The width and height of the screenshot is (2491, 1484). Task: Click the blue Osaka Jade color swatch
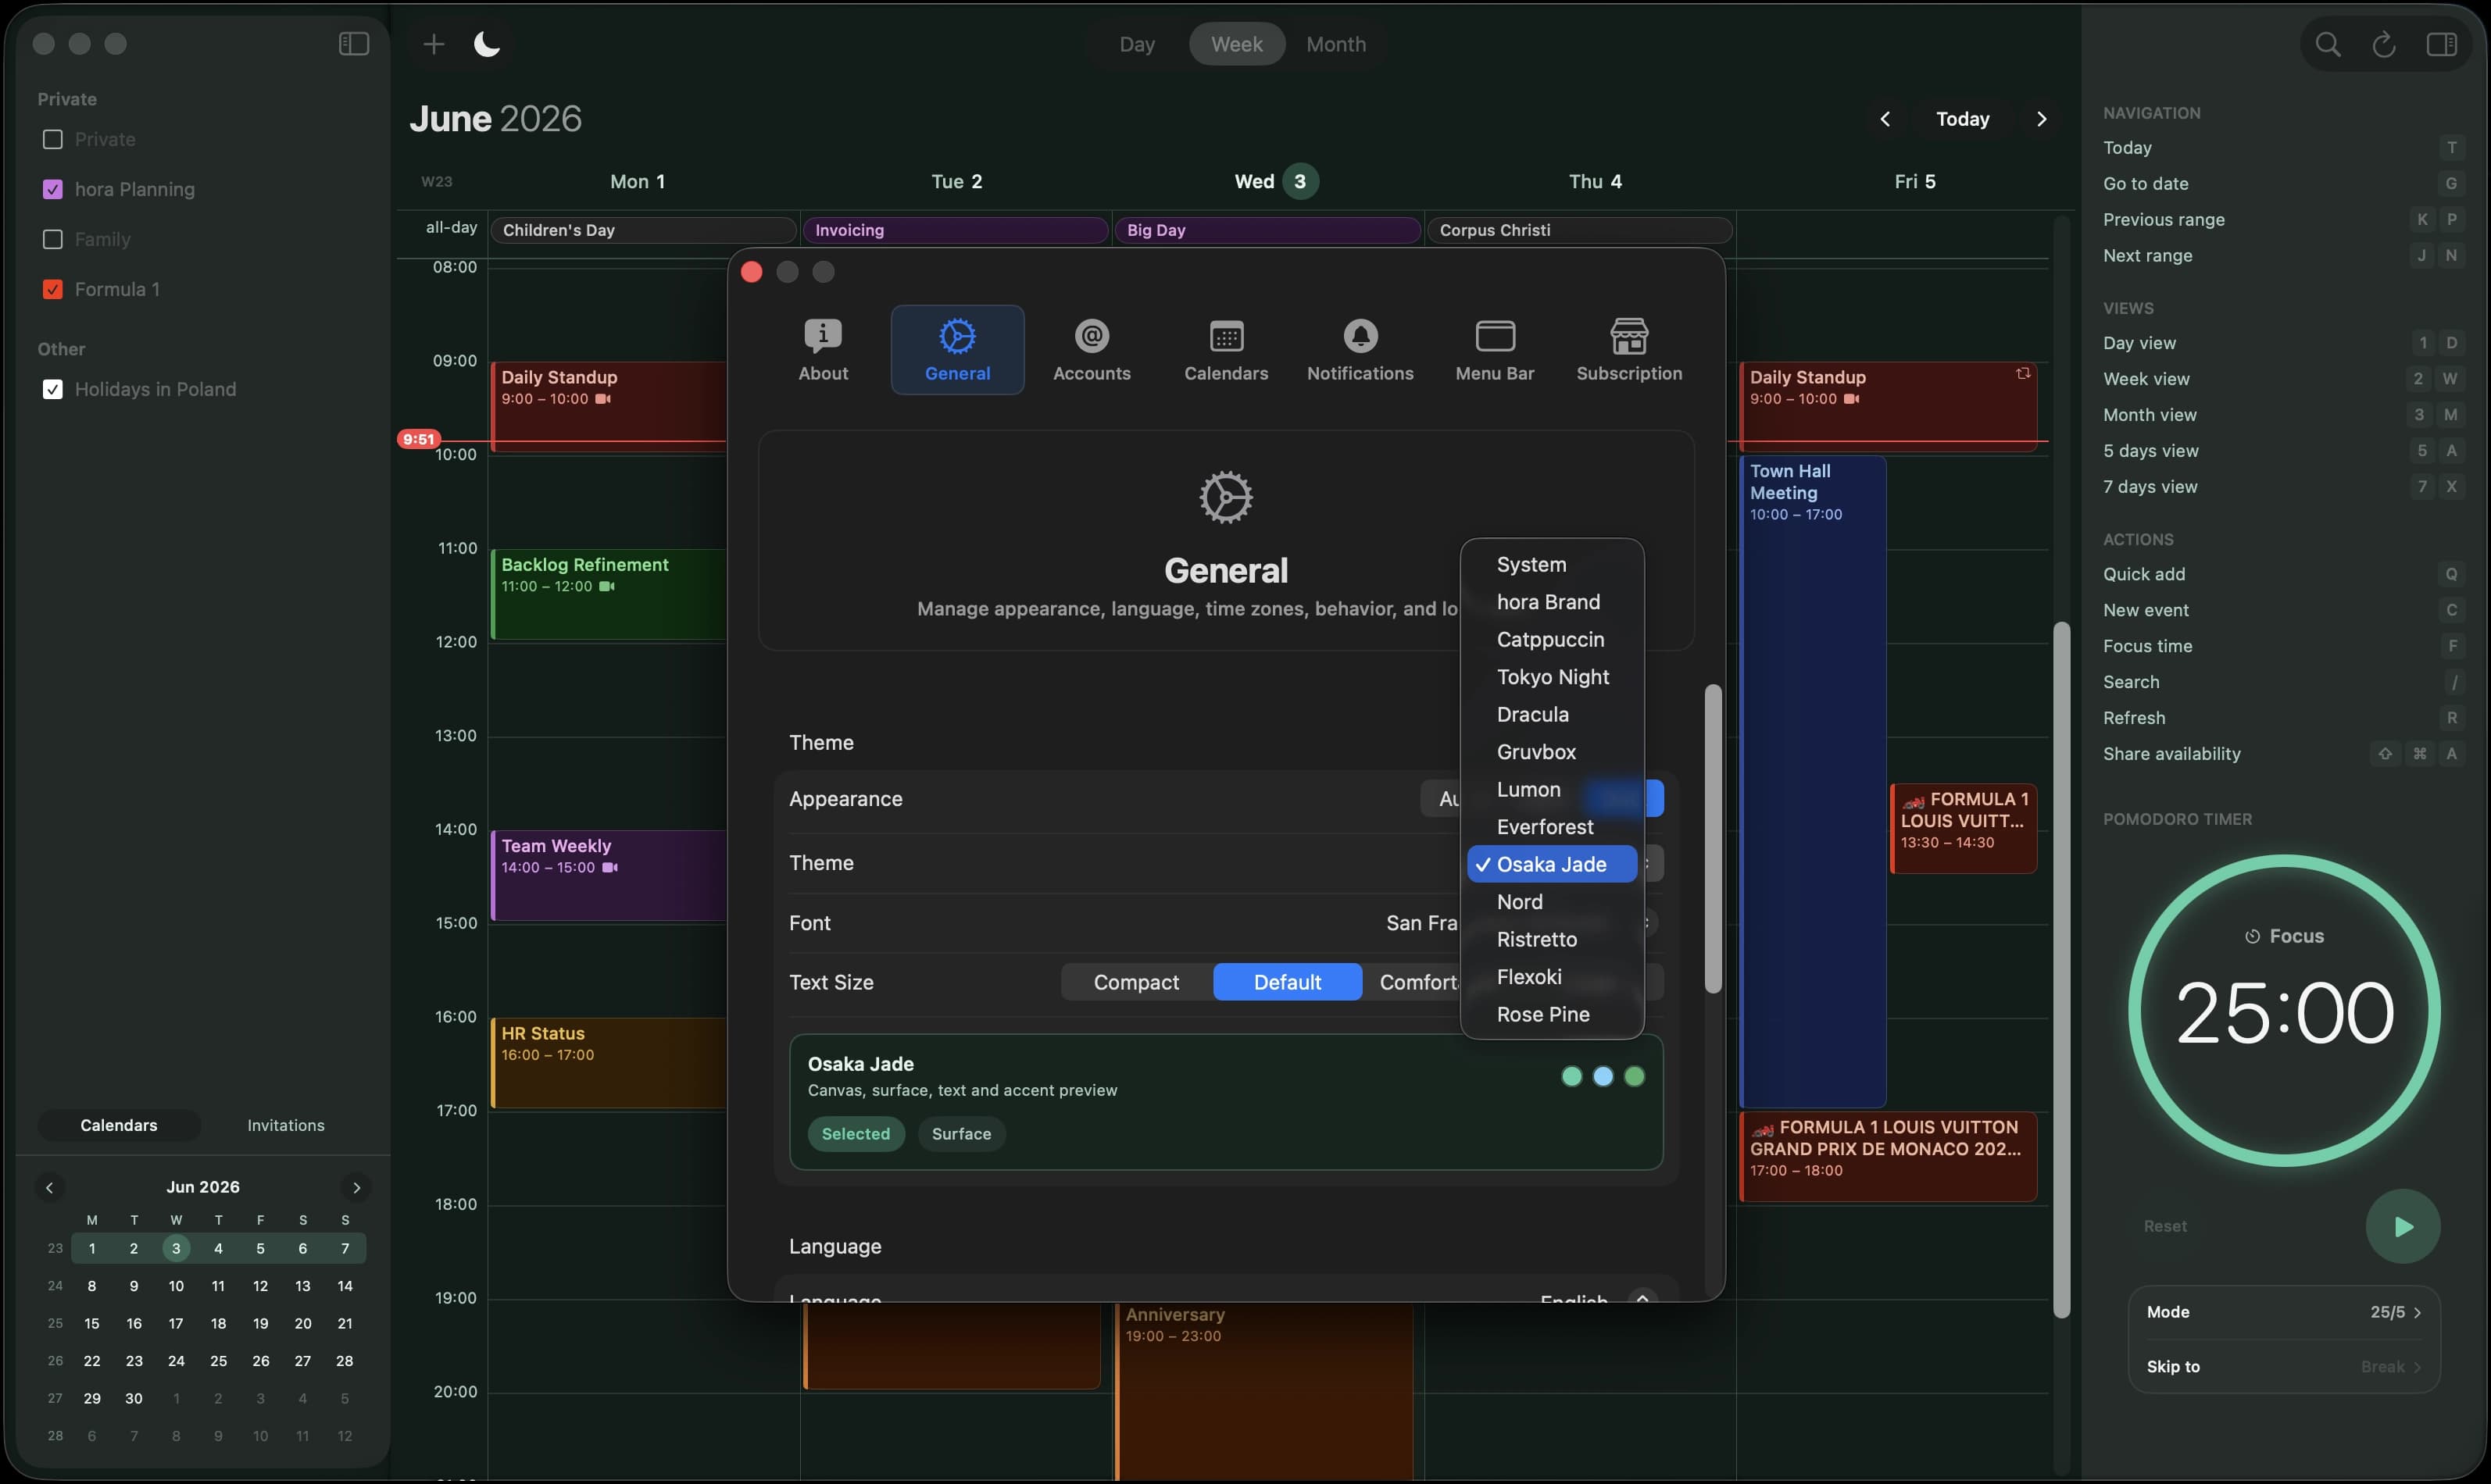tap(1603, 1077)
